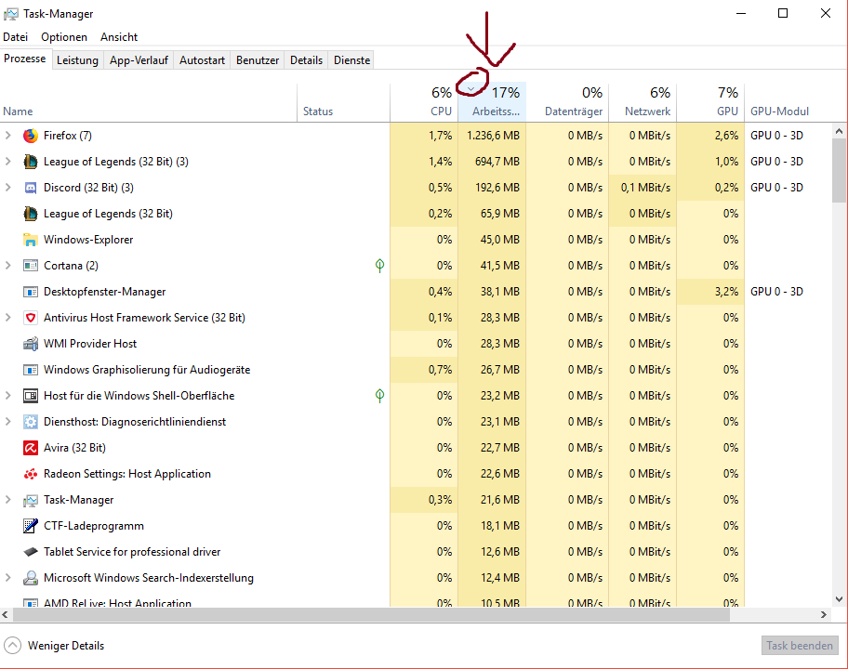
Task: Select the Windows Graphisolierung CPU value 0,7%
Action: point(440,370)
